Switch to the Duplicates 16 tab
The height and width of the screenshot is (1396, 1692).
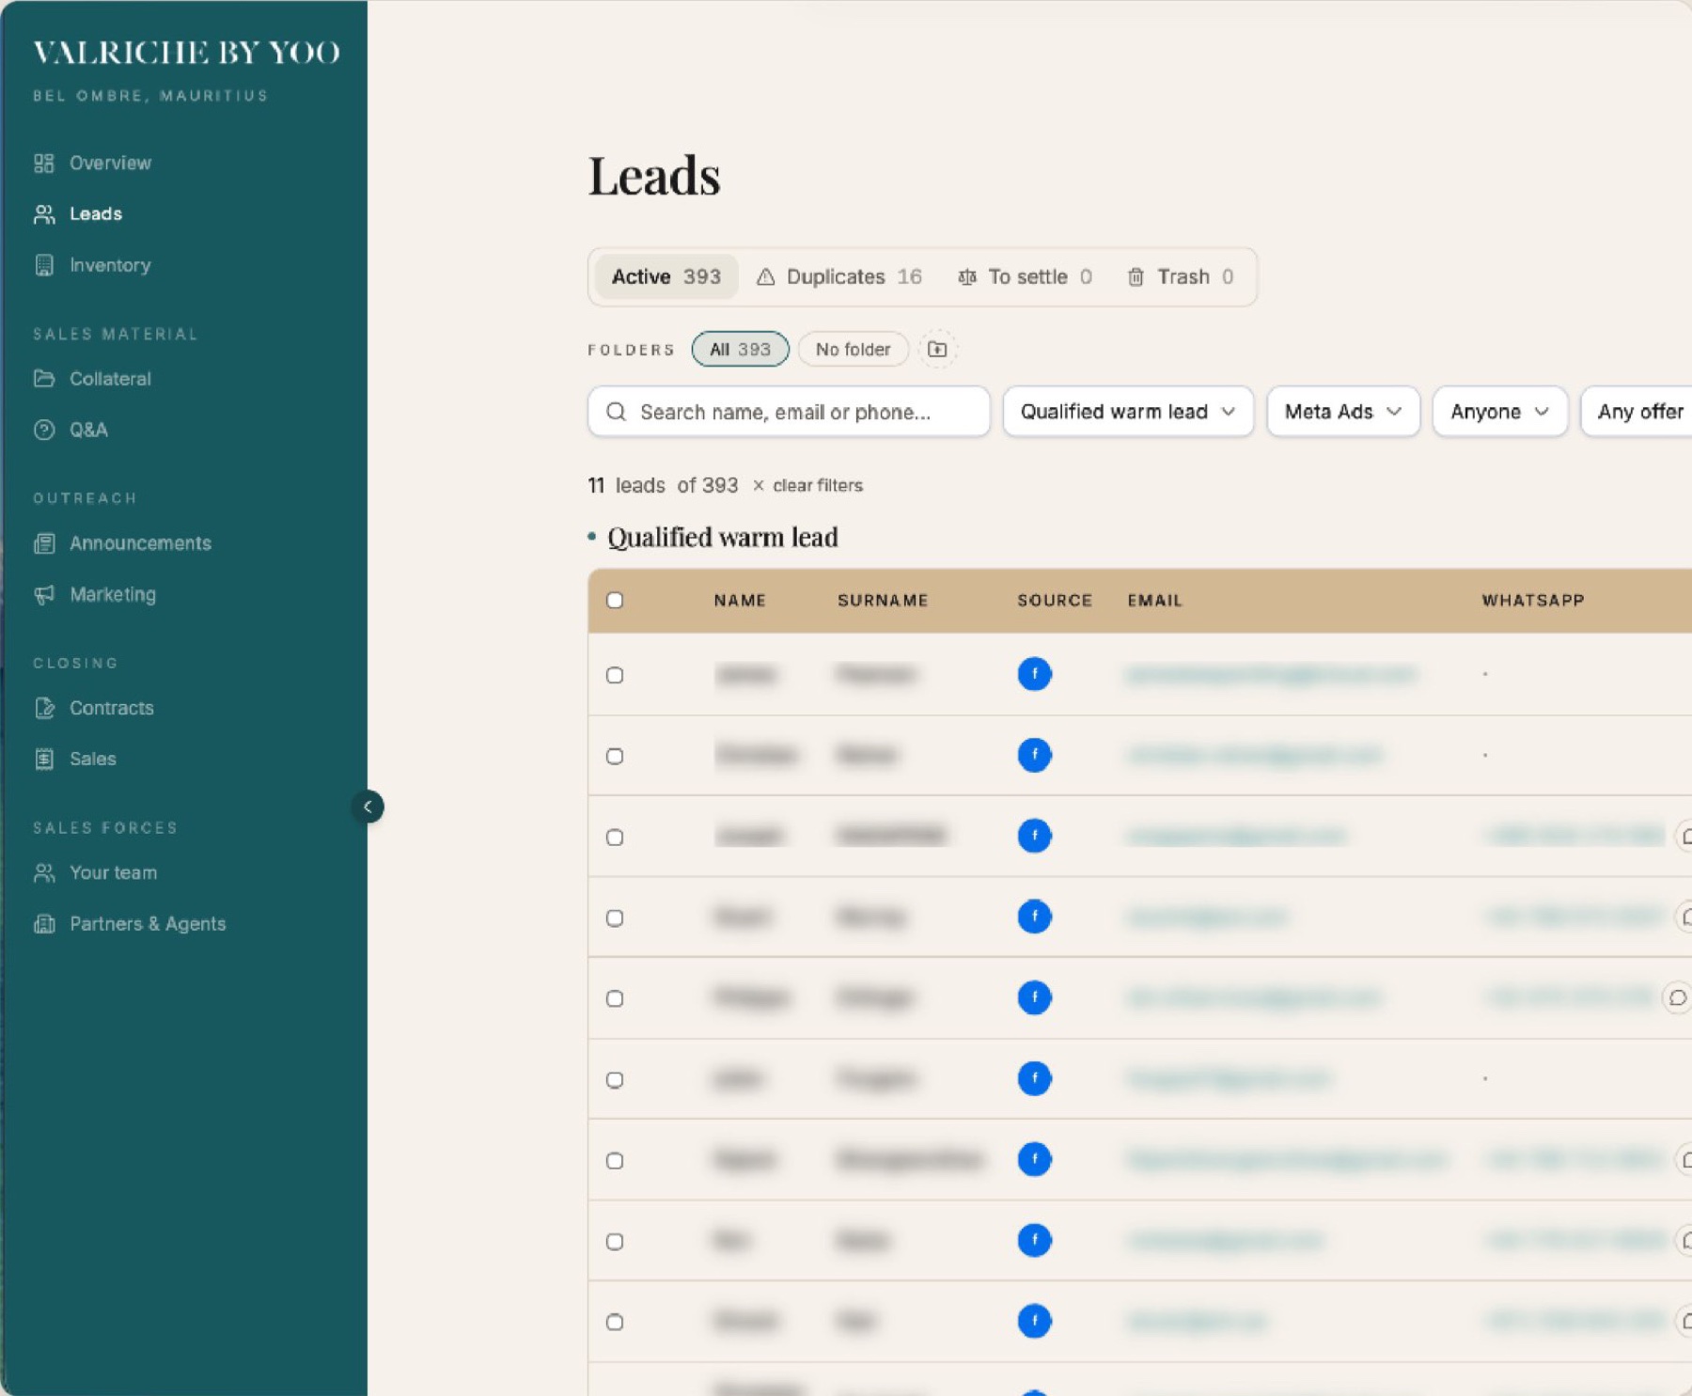tap(838, 276)
